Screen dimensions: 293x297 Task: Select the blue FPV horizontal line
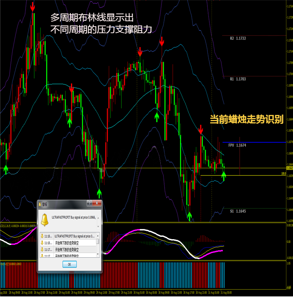point(254,142)
